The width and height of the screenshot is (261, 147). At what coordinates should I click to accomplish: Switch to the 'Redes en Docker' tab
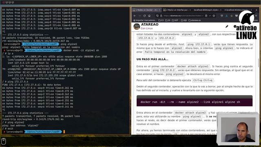coord(146,10)
